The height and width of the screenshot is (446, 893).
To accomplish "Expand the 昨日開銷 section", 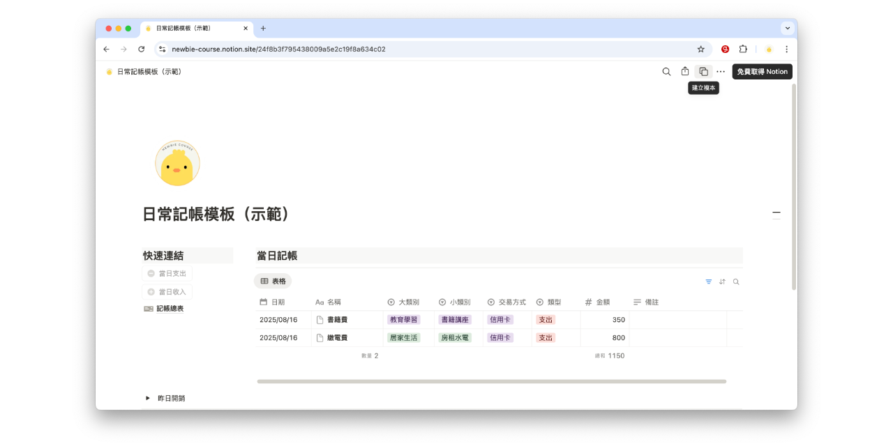I will pyautogui.click(x=147, y=398).
